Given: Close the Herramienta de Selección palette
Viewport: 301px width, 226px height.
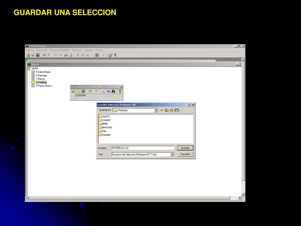Looking at the screenshot, I should (x=121, y=87).
